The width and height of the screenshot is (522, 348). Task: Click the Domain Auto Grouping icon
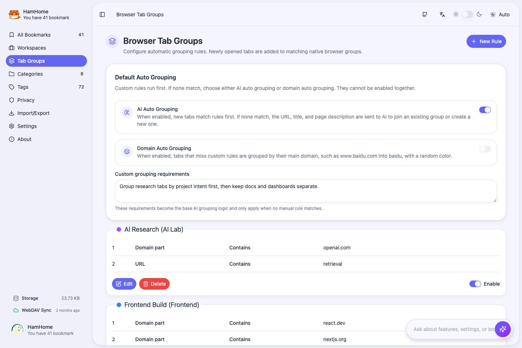[127, 152]
